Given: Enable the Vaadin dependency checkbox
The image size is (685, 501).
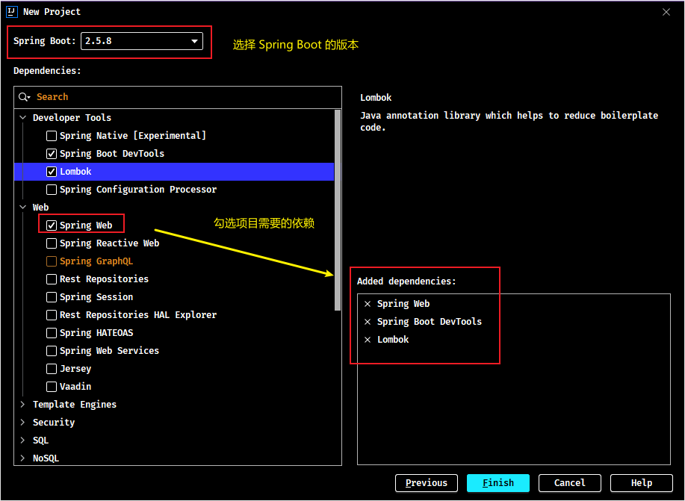Looking at the screenshot, I should [52, 387].
